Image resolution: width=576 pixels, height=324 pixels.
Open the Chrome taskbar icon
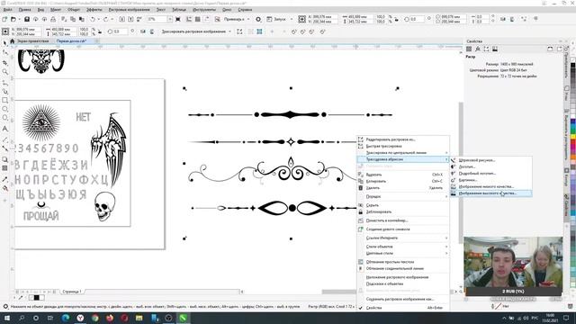tap(94, 318)
